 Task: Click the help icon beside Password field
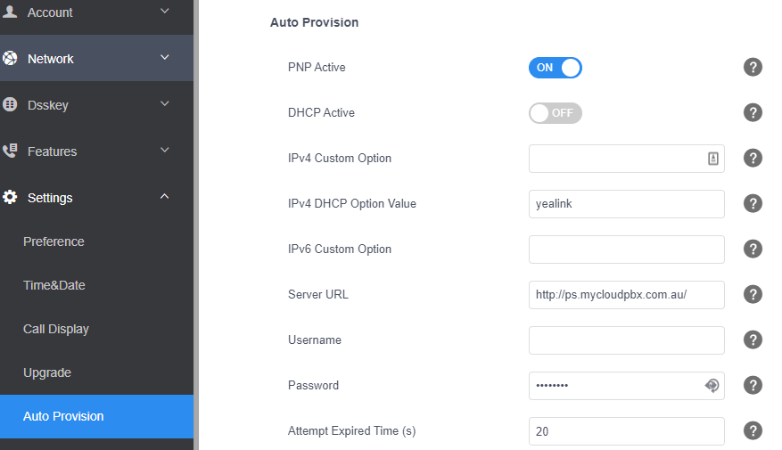click(x=753, y=385)
